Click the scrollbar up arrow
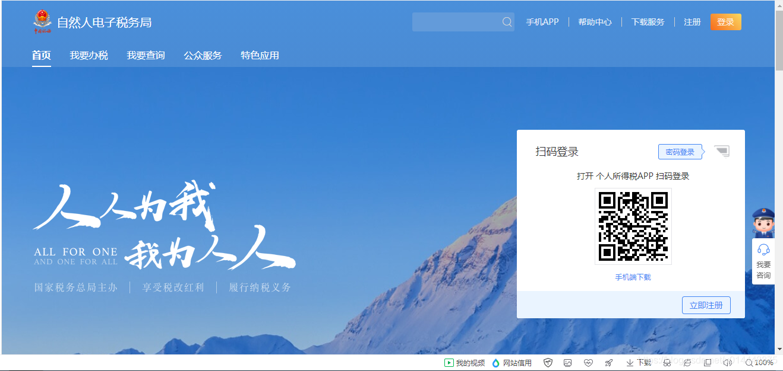This screenshot has width=783, height=371. [779, 4]
